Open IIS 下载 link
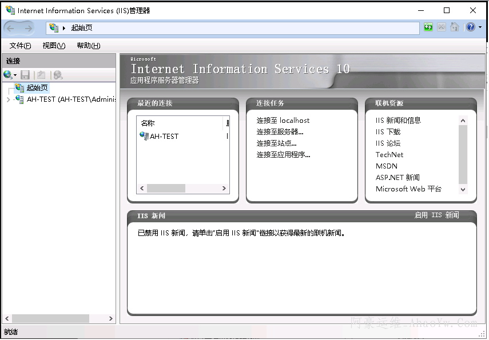This screenshot has height=340, width=489. pyautogui.click(x=388, y=132)
